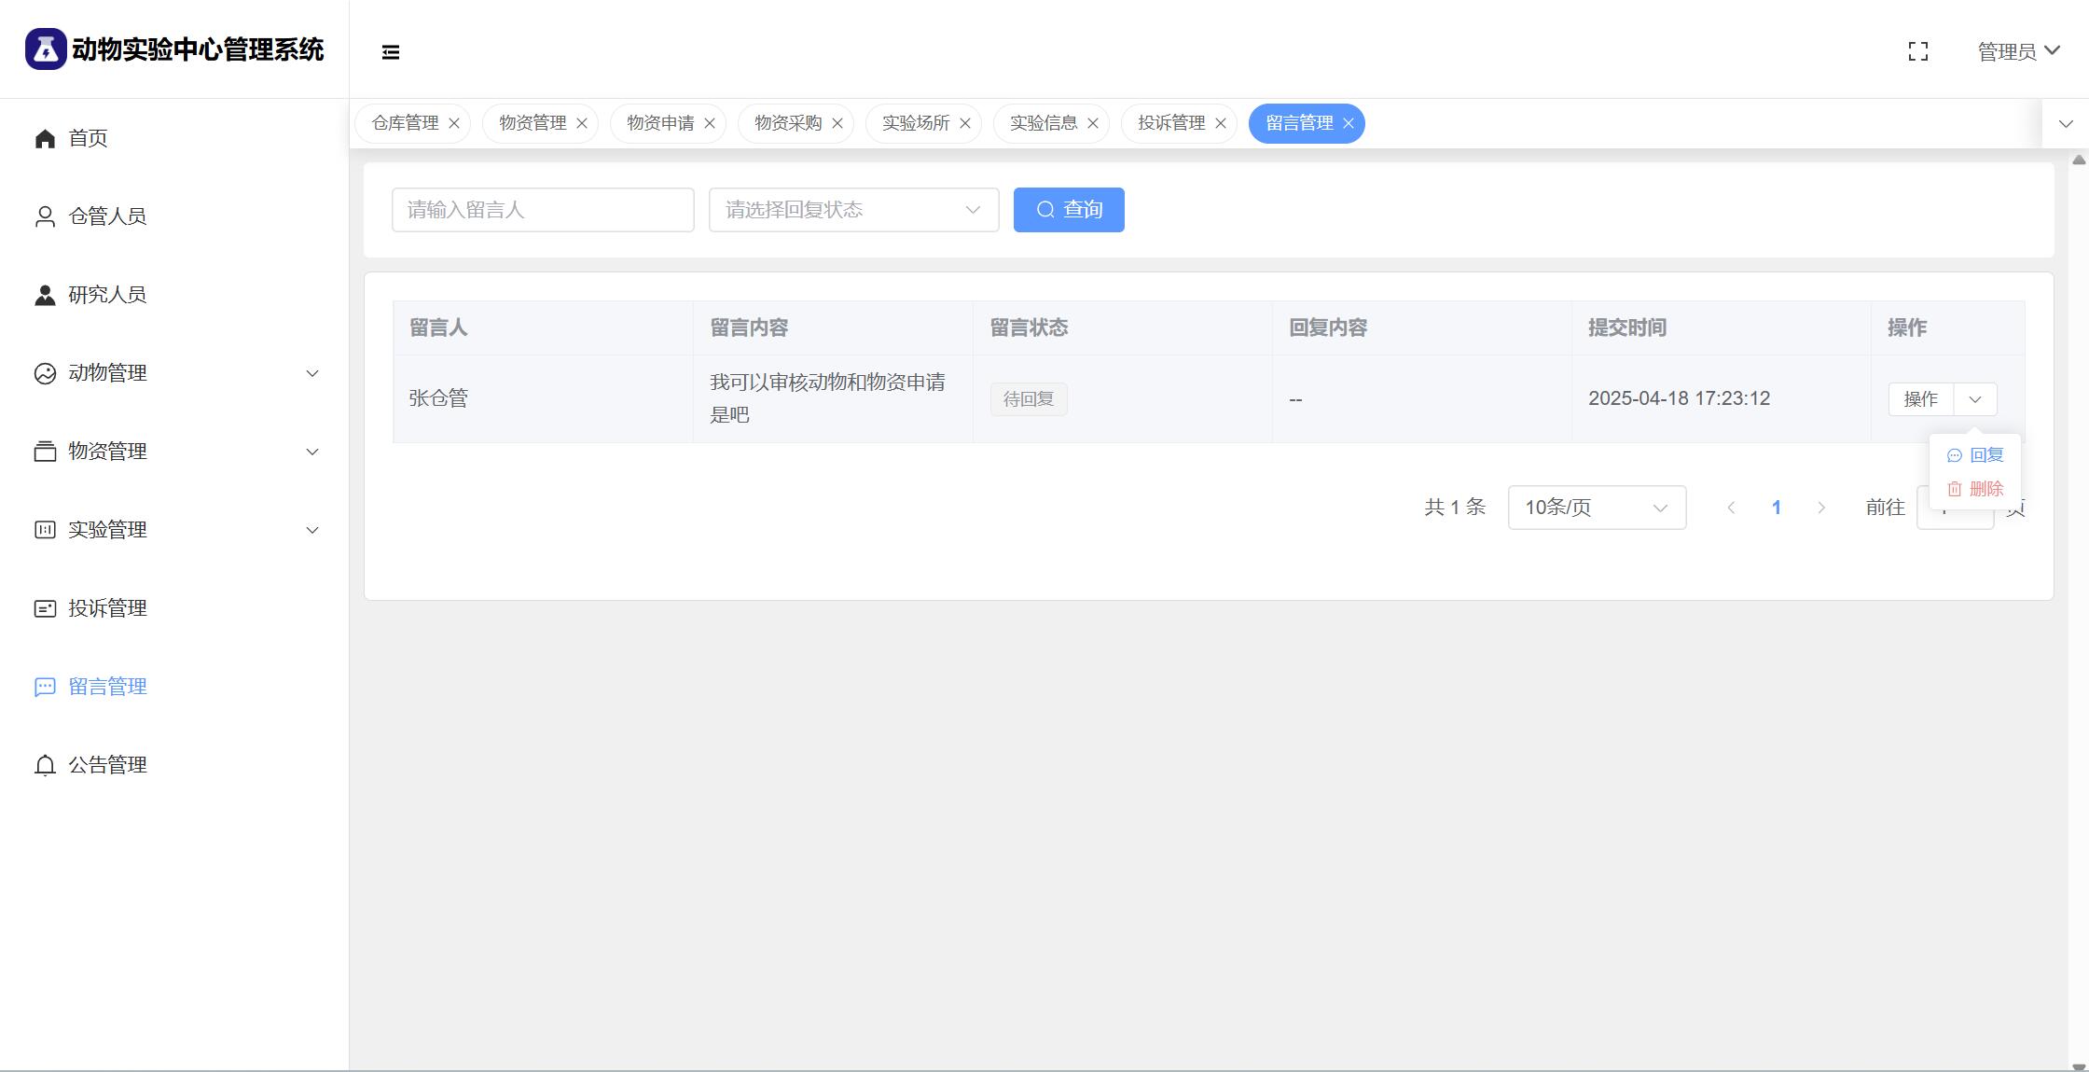The width and height of the screenshot is (2089, 1072).
Task: Switch to 物资采购 tab
Action: 787,123
